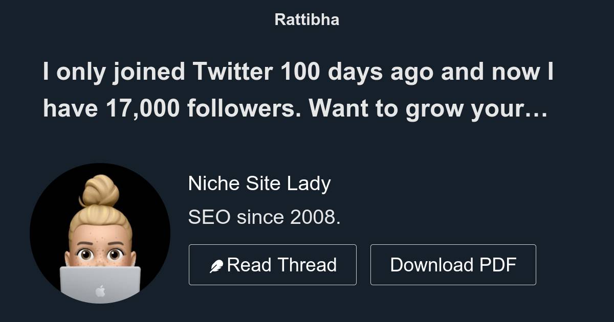
Task: Open the thread headline about gaining 17,000 followers
Action: [x=299, y=89]
